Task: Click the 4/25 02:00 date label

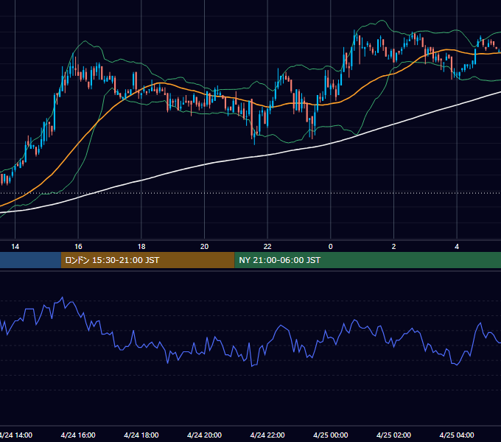Action: click(x=393, y=435)
